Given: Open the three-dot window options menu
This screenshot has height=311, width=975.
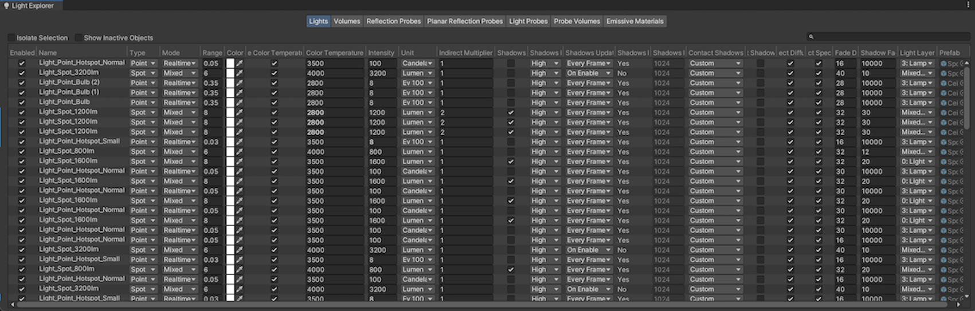Looking at the screenshot, I should (968, 5).
